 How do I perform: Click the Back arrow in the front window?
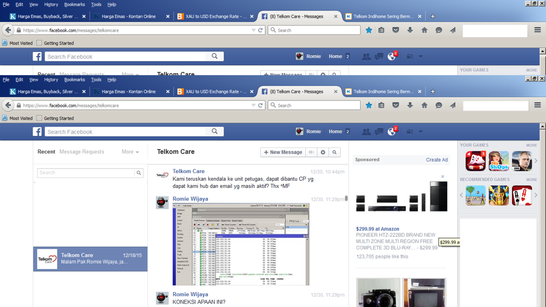coord(8,105)
